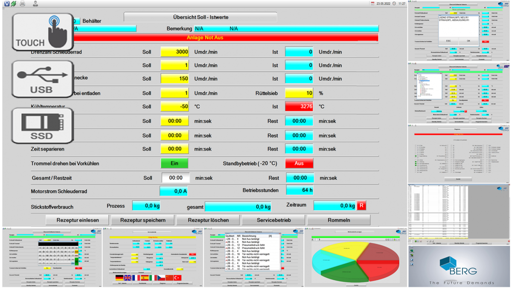Screen dimensions: 512x288
Task: Toggle Trommel drehen bei Vorkühlen Ein button
Action: click(174, 163)
